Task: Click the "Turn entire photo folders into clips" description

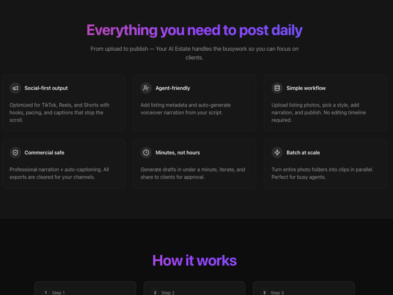Action: pos(322,173)
